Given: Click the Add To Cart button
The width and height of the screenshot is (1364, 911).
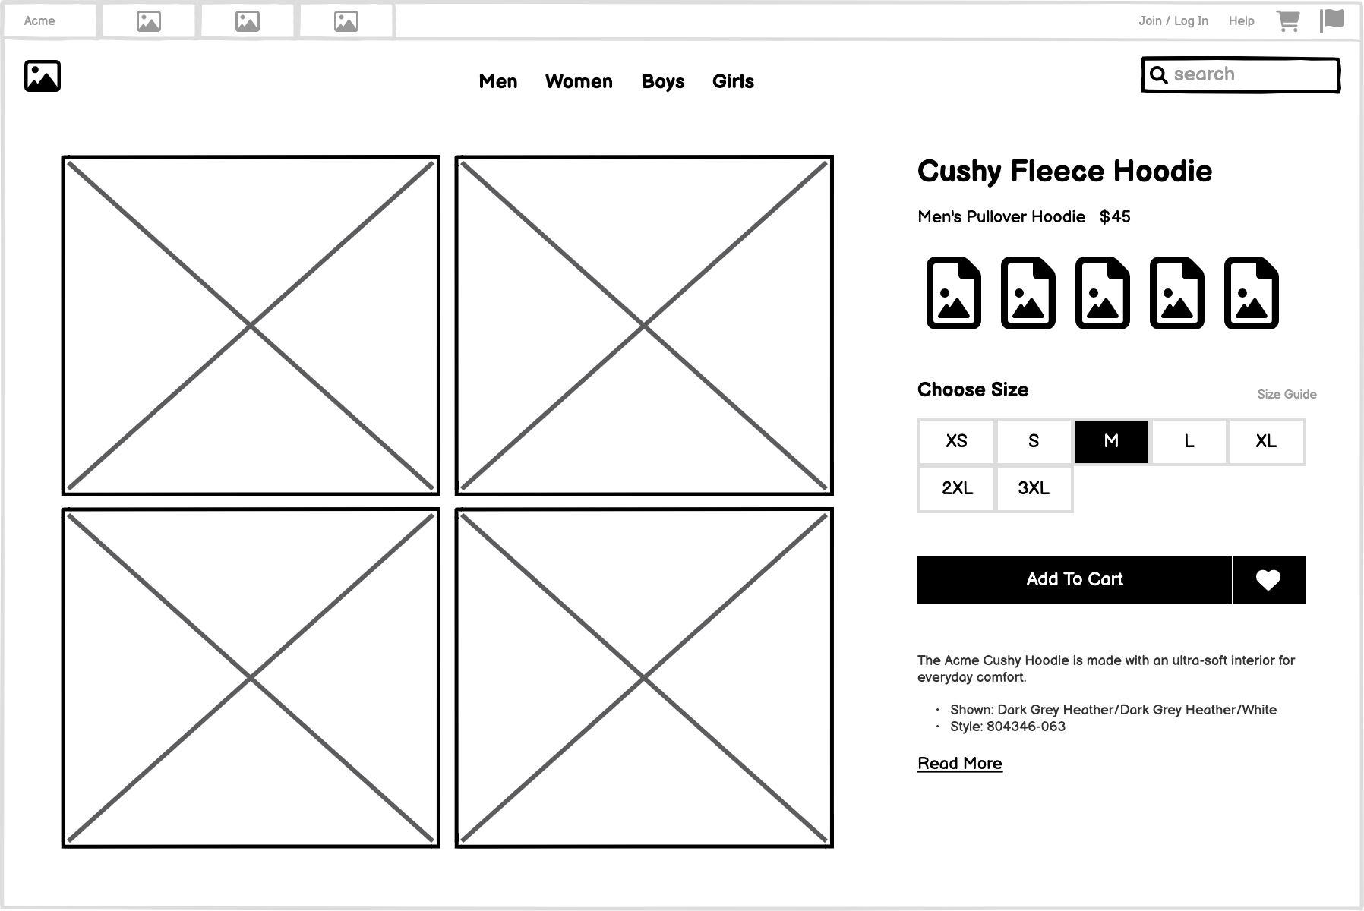Looking at the screenshot, I should click(1074, 579).
